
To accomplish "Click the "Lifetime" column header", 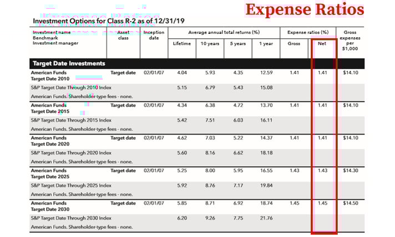I will click(x=182, y=44).
